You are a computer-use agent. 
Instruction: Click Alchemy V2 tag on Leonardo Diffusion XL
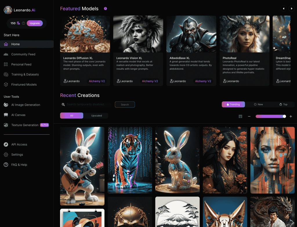pyautogui.click(x=97, y=81)
